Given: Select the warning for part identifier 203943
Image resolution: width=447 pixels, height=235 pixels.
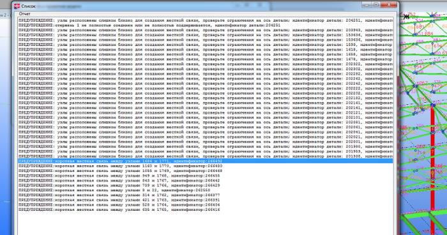Looking at the screenshot, I should click(x=205, y=30).
